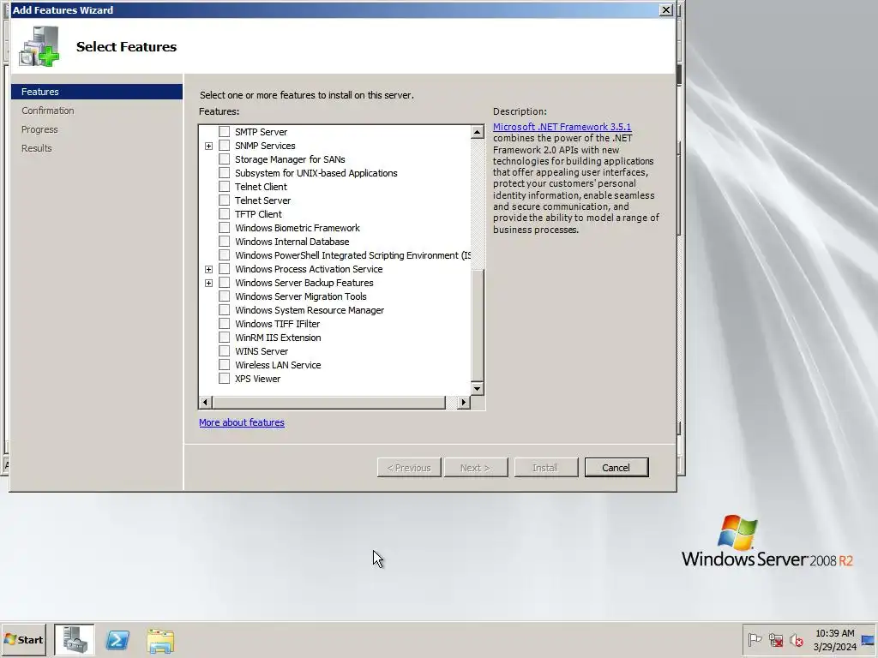
Task: Open Microsoft .NET Framework 3.5.1 description link
Action: 562,127
